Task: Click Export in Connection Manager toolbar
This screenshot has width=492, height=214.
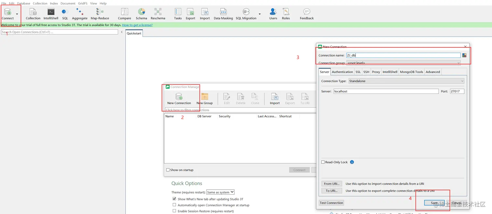Action: coord(290,99)
